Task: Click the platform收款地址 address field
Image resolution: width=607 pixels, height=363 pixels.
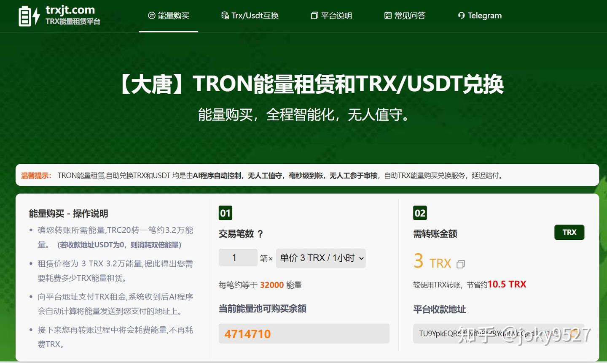Action: pos(485,333)
